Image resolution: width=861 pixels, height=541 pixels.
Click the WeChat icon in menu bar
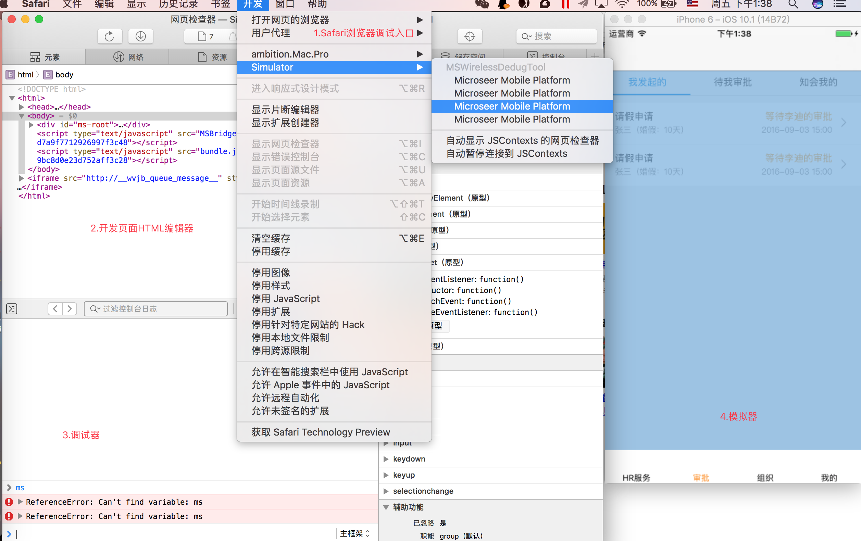click(x=482, y=4)
